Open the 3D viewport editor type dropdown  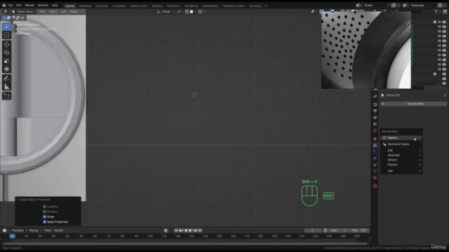(x=6, y=12)
